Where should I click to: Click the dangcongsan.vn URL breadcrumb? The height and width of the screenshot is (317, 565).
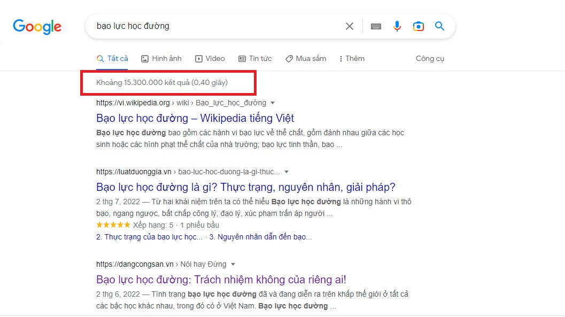[161, 265]
